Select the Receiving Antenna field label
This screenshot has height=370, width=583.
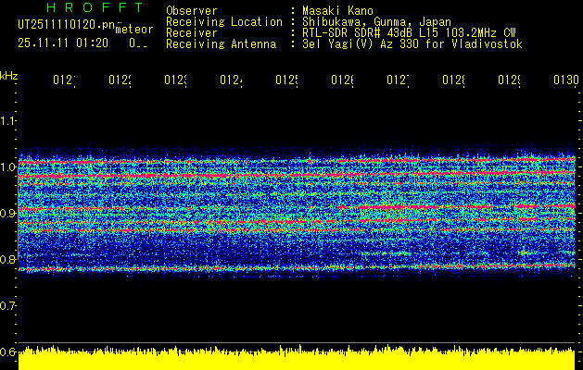(221, 43)
